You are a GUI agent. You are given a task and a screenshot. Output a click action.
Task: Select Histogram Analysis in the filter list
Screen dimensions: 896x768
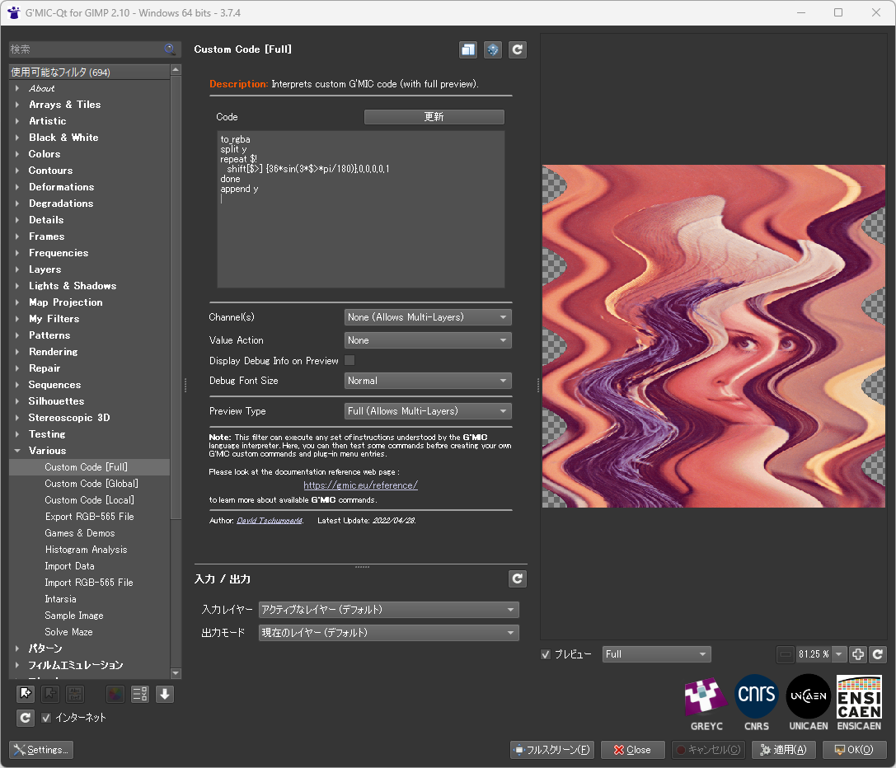pyautogui.click(x=86, y=550)
